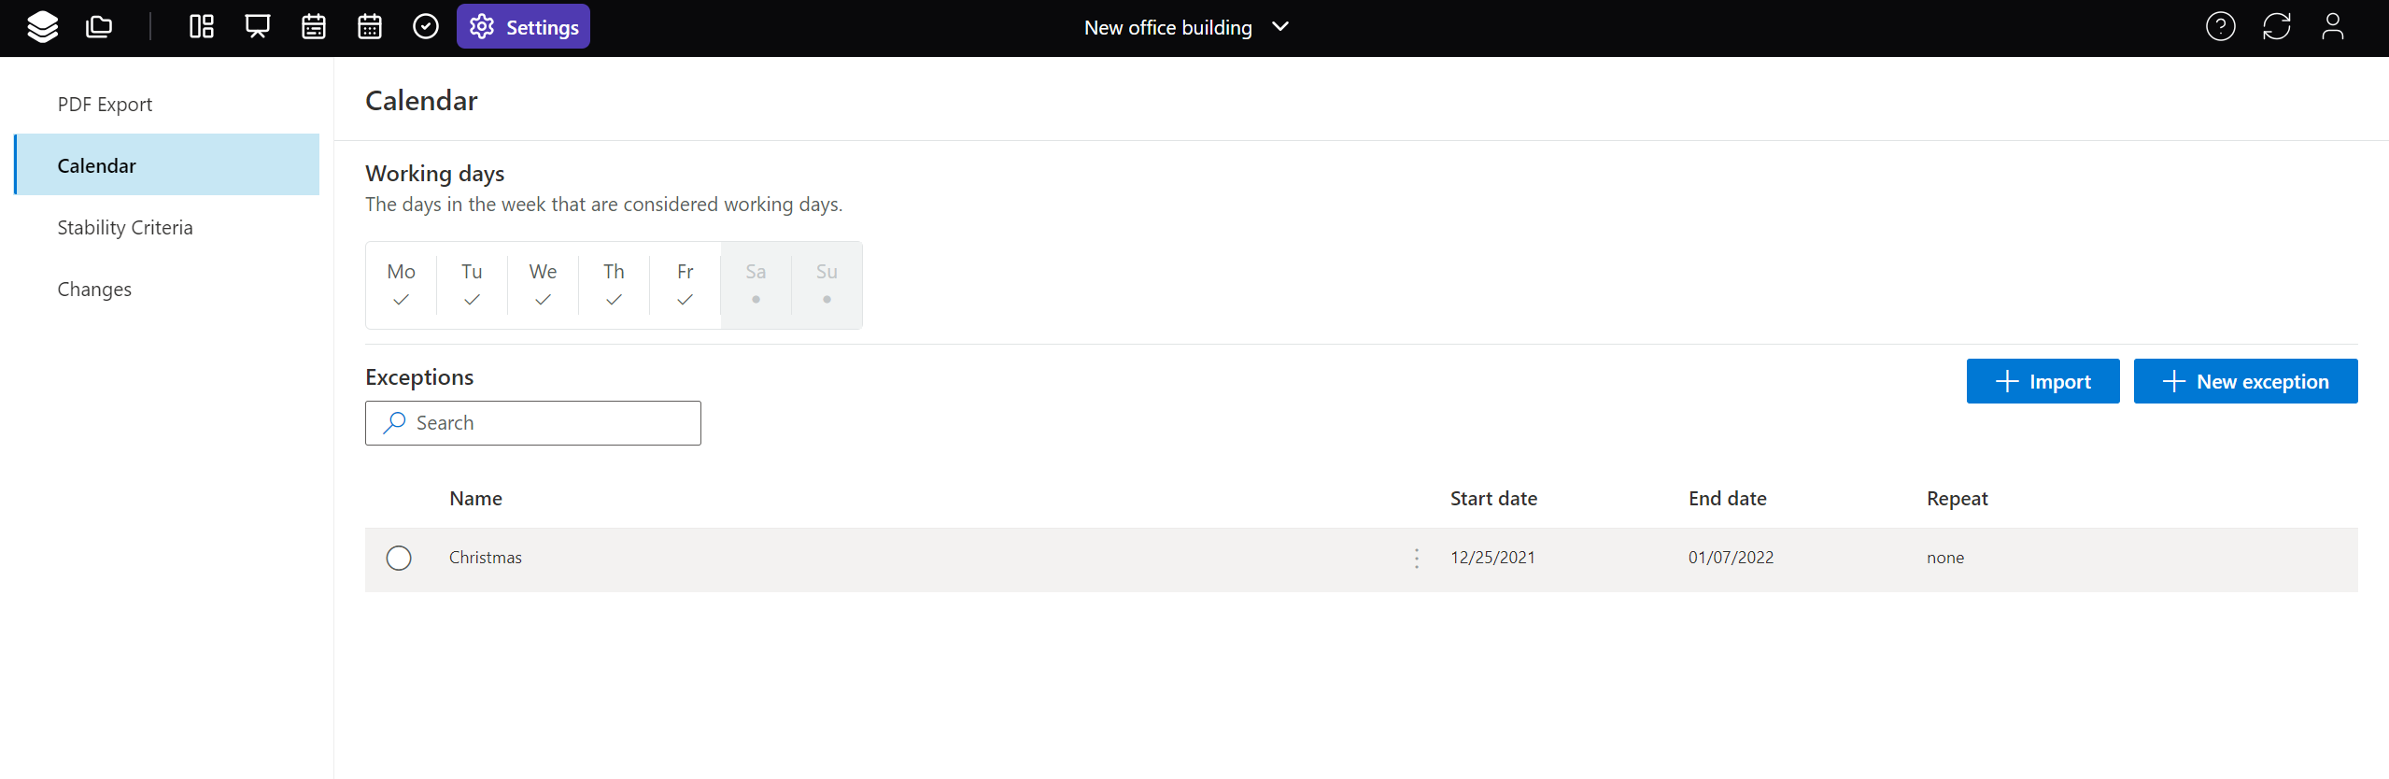Image resolution: width=2389 pixels, height=779 pixels.
Task: Open the projects folders icon
Action: pos(99,27)
